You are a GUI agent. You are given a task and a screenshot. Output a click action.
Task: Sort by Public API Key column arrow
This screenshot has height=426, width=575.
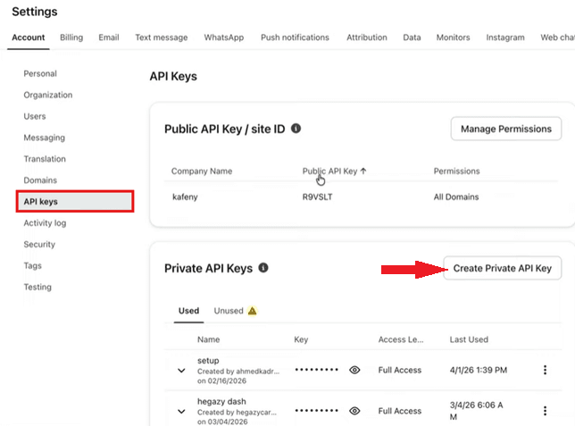[x=364, y=171]
